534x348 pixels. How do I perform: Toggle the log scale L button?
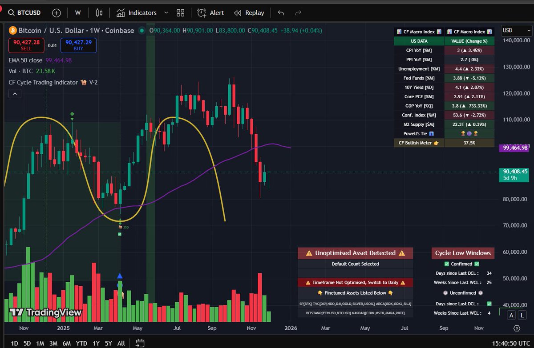(522, 315)
